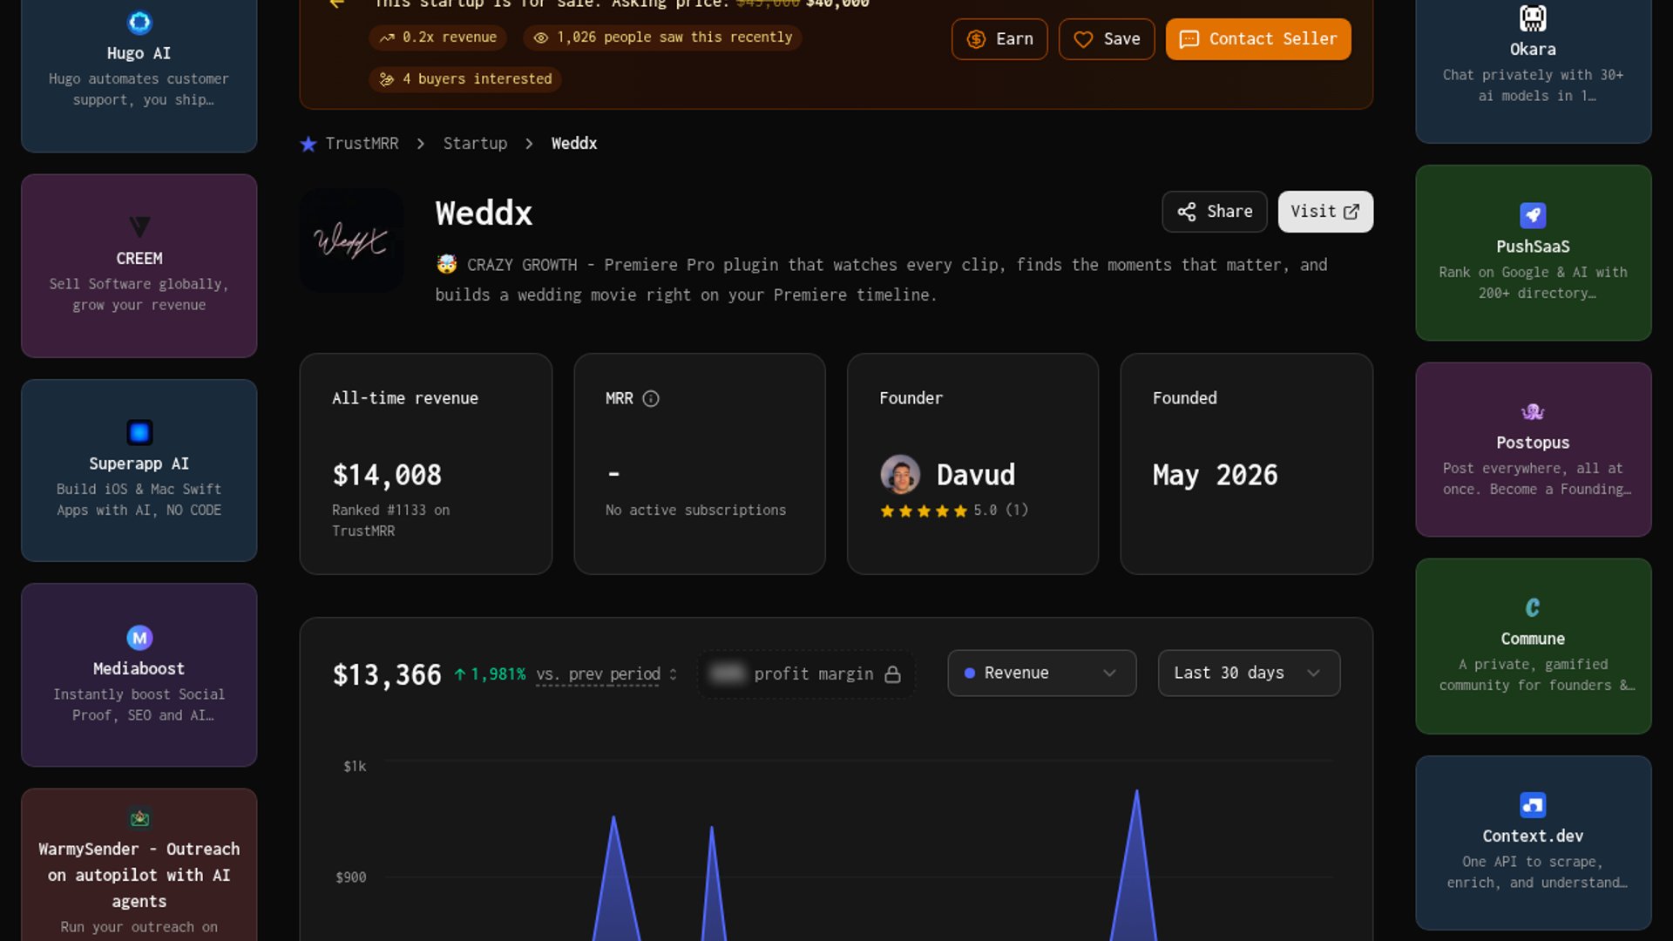Save this startup with heart button

[x=1107, y=39]
